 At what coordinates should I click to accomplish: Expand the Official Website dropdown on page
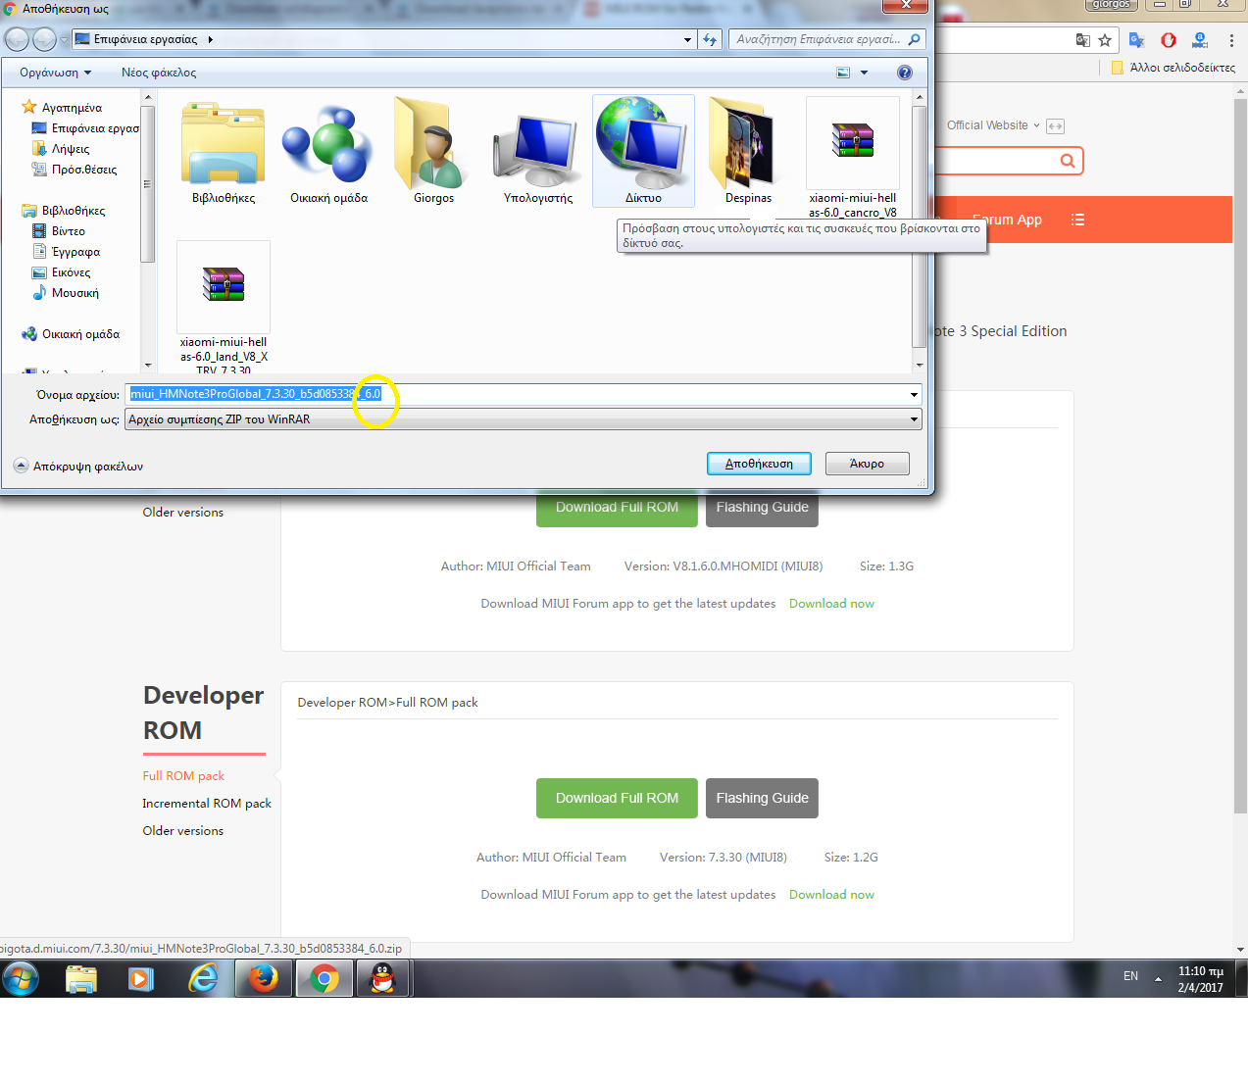click(993, 125)
